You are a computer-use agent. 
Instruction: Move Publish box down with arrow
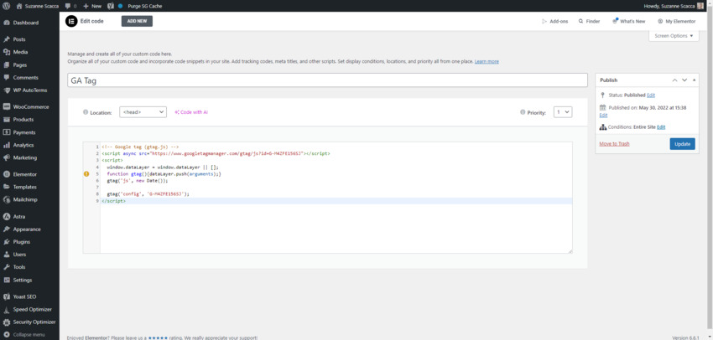[684, 80]
